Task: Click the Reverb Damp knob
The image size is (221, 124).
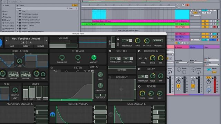Action: (151, 93)
